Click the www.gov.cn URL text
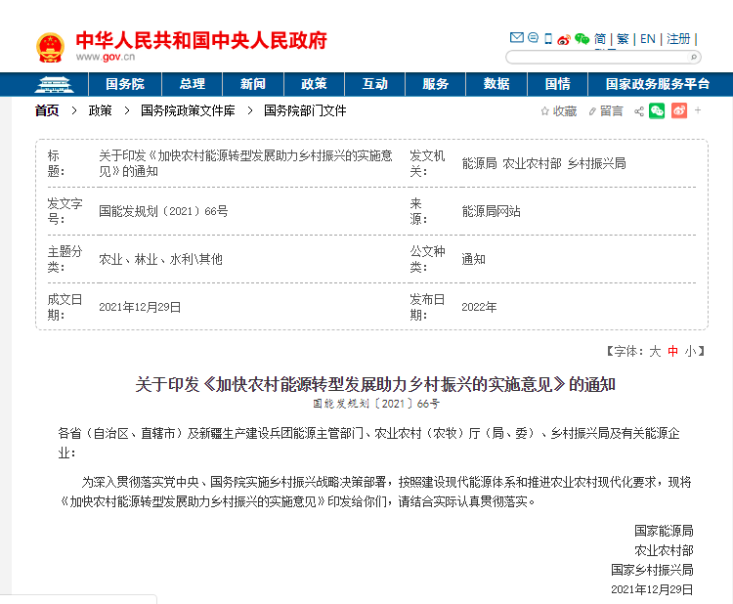The width and height of the screenshot is (733, 604). pyautogui.click(x=106, y=57)
